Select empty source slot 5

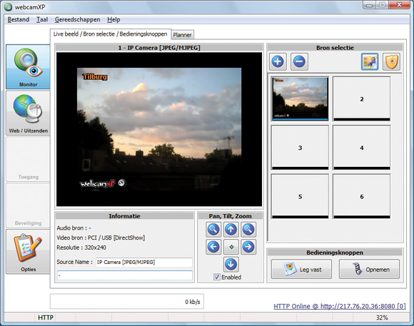click(300, 196)
